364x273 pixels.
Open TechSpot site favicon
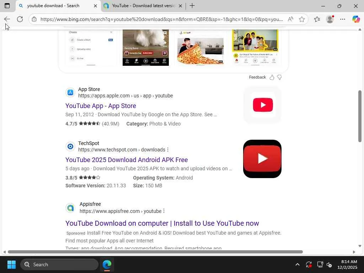click(70, 146)
